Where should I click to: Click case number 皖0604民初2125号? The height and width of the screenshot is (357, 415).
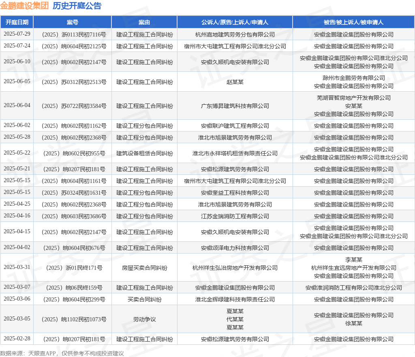coord(74,46)
